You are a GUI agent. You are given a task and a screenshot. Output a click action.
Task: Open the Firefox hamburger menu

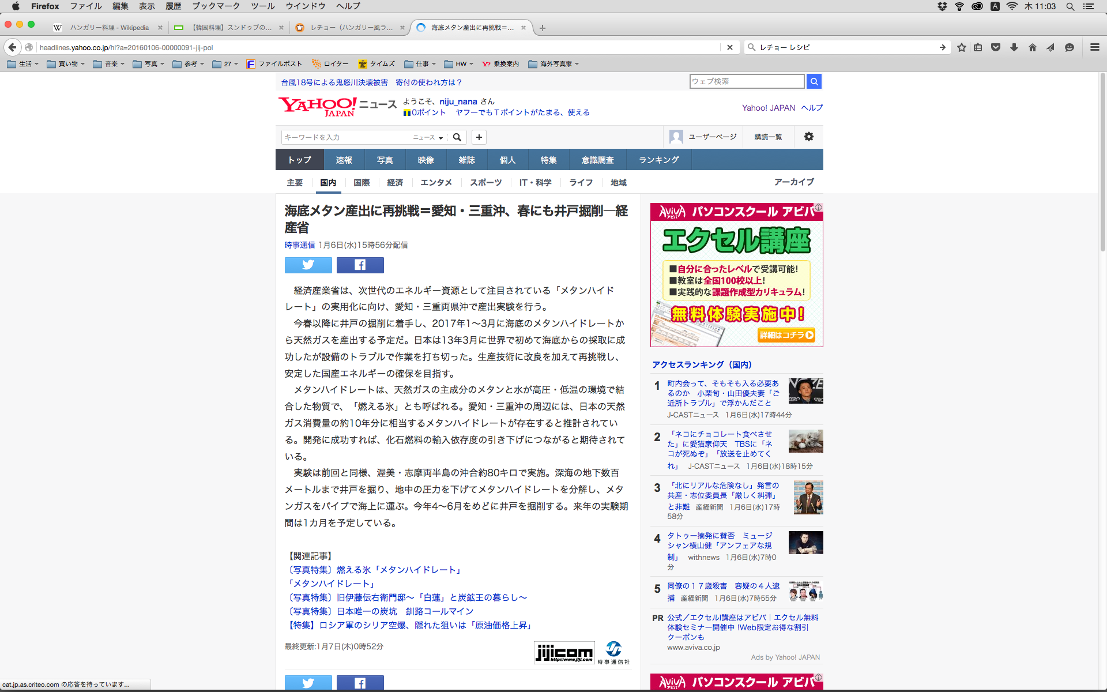1094,47
